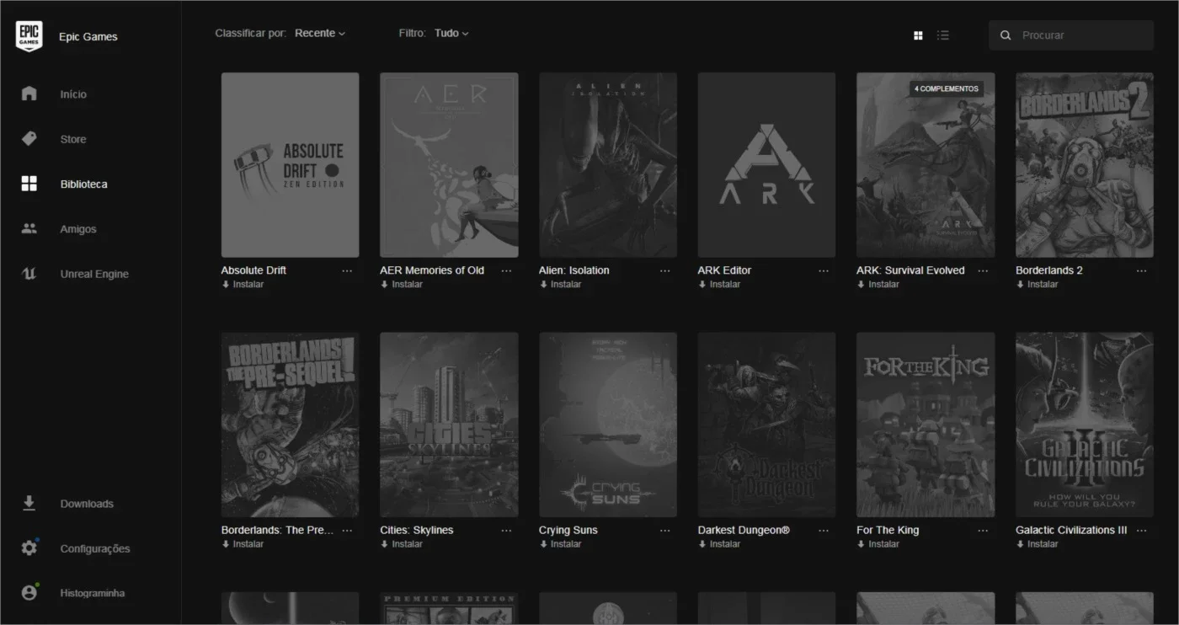Screen dimensions: 1179x625
Task: Expand the Classificar por Recente dropdown
Action: [x=320, y=33]
